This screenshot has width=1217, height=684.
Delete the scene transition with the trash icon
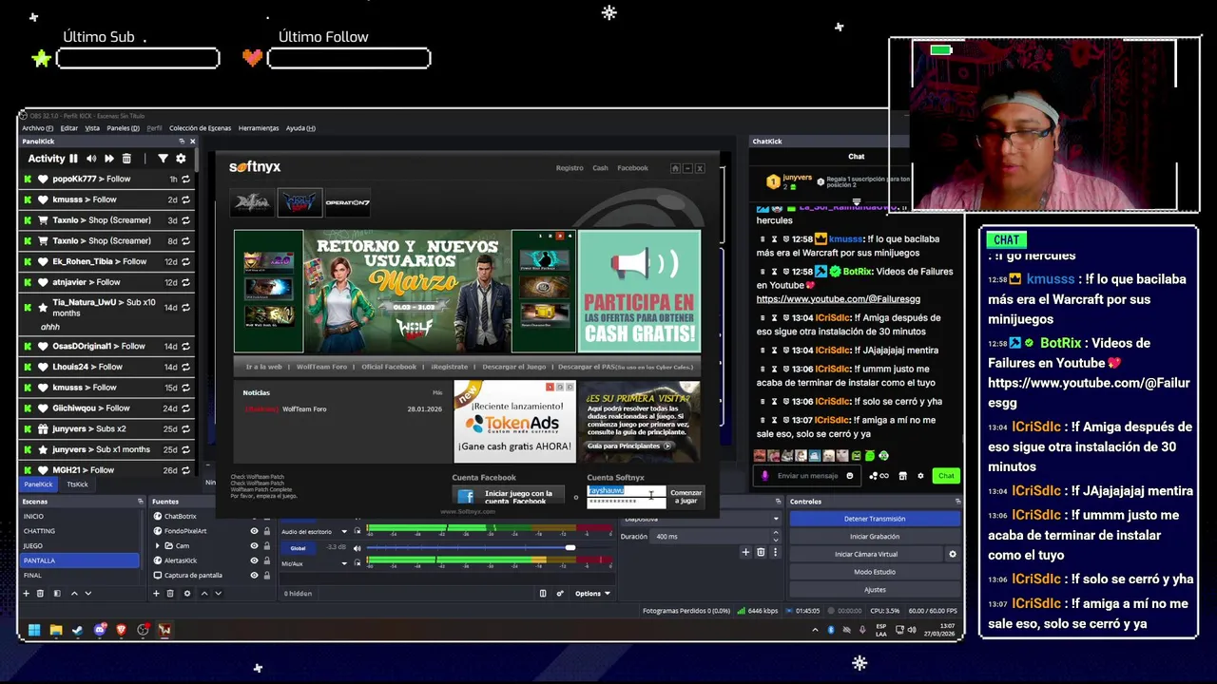click(x=759, y=552)
